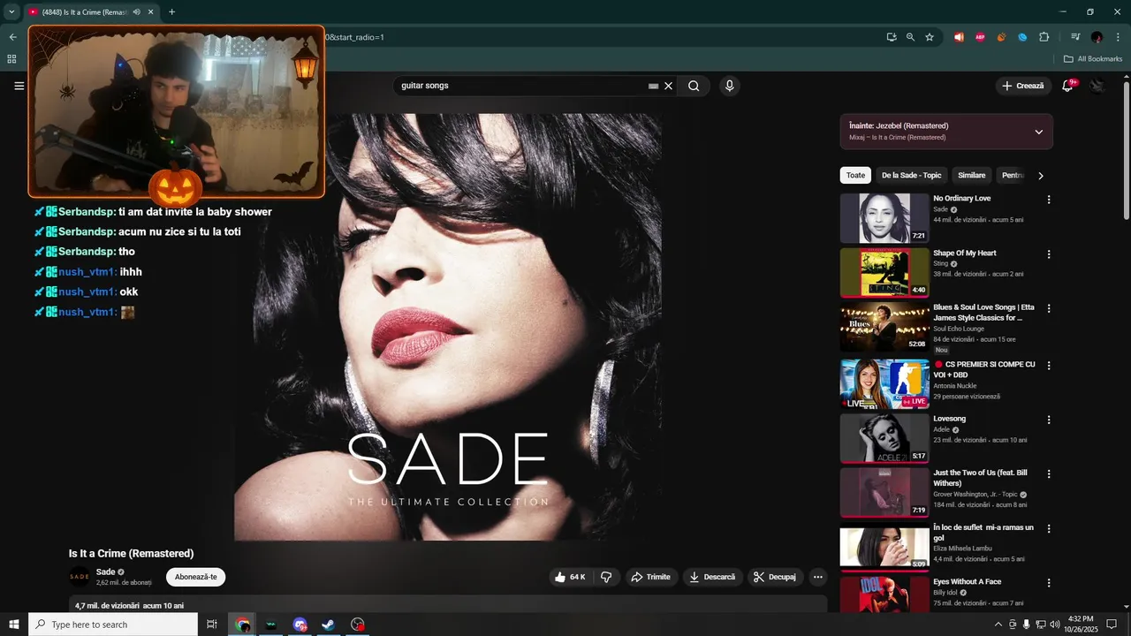The image size is (1131, 636).
Task: Open the blue round extension icon
Action: (x=1022, y=37)
